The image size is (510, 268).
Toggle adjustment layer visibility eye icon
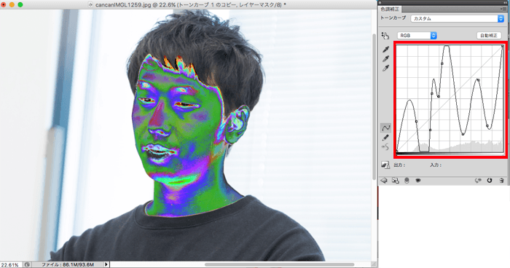(418, 181)
